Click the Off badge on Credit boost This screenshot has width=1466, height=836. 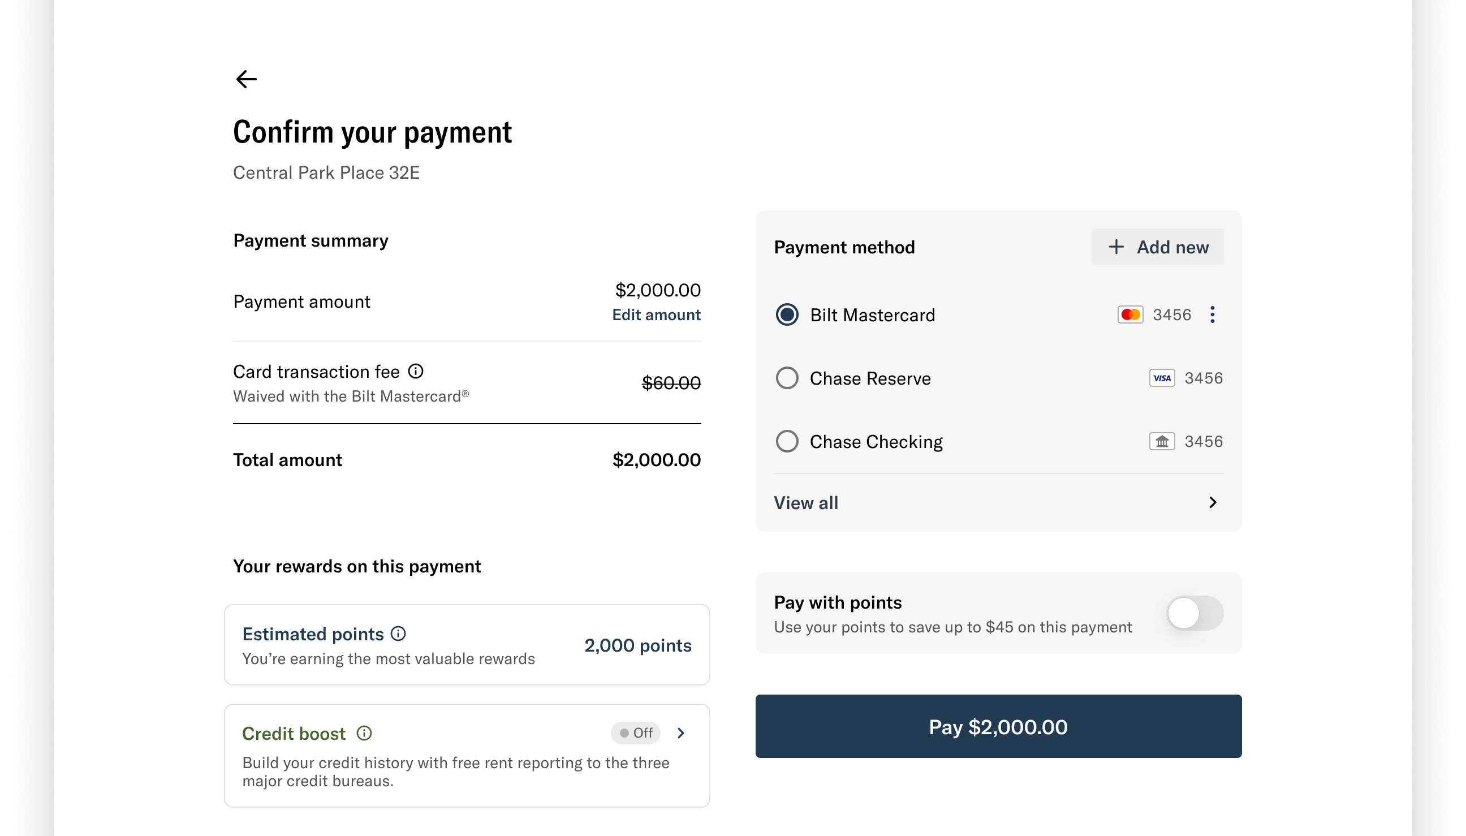(635, 732)
